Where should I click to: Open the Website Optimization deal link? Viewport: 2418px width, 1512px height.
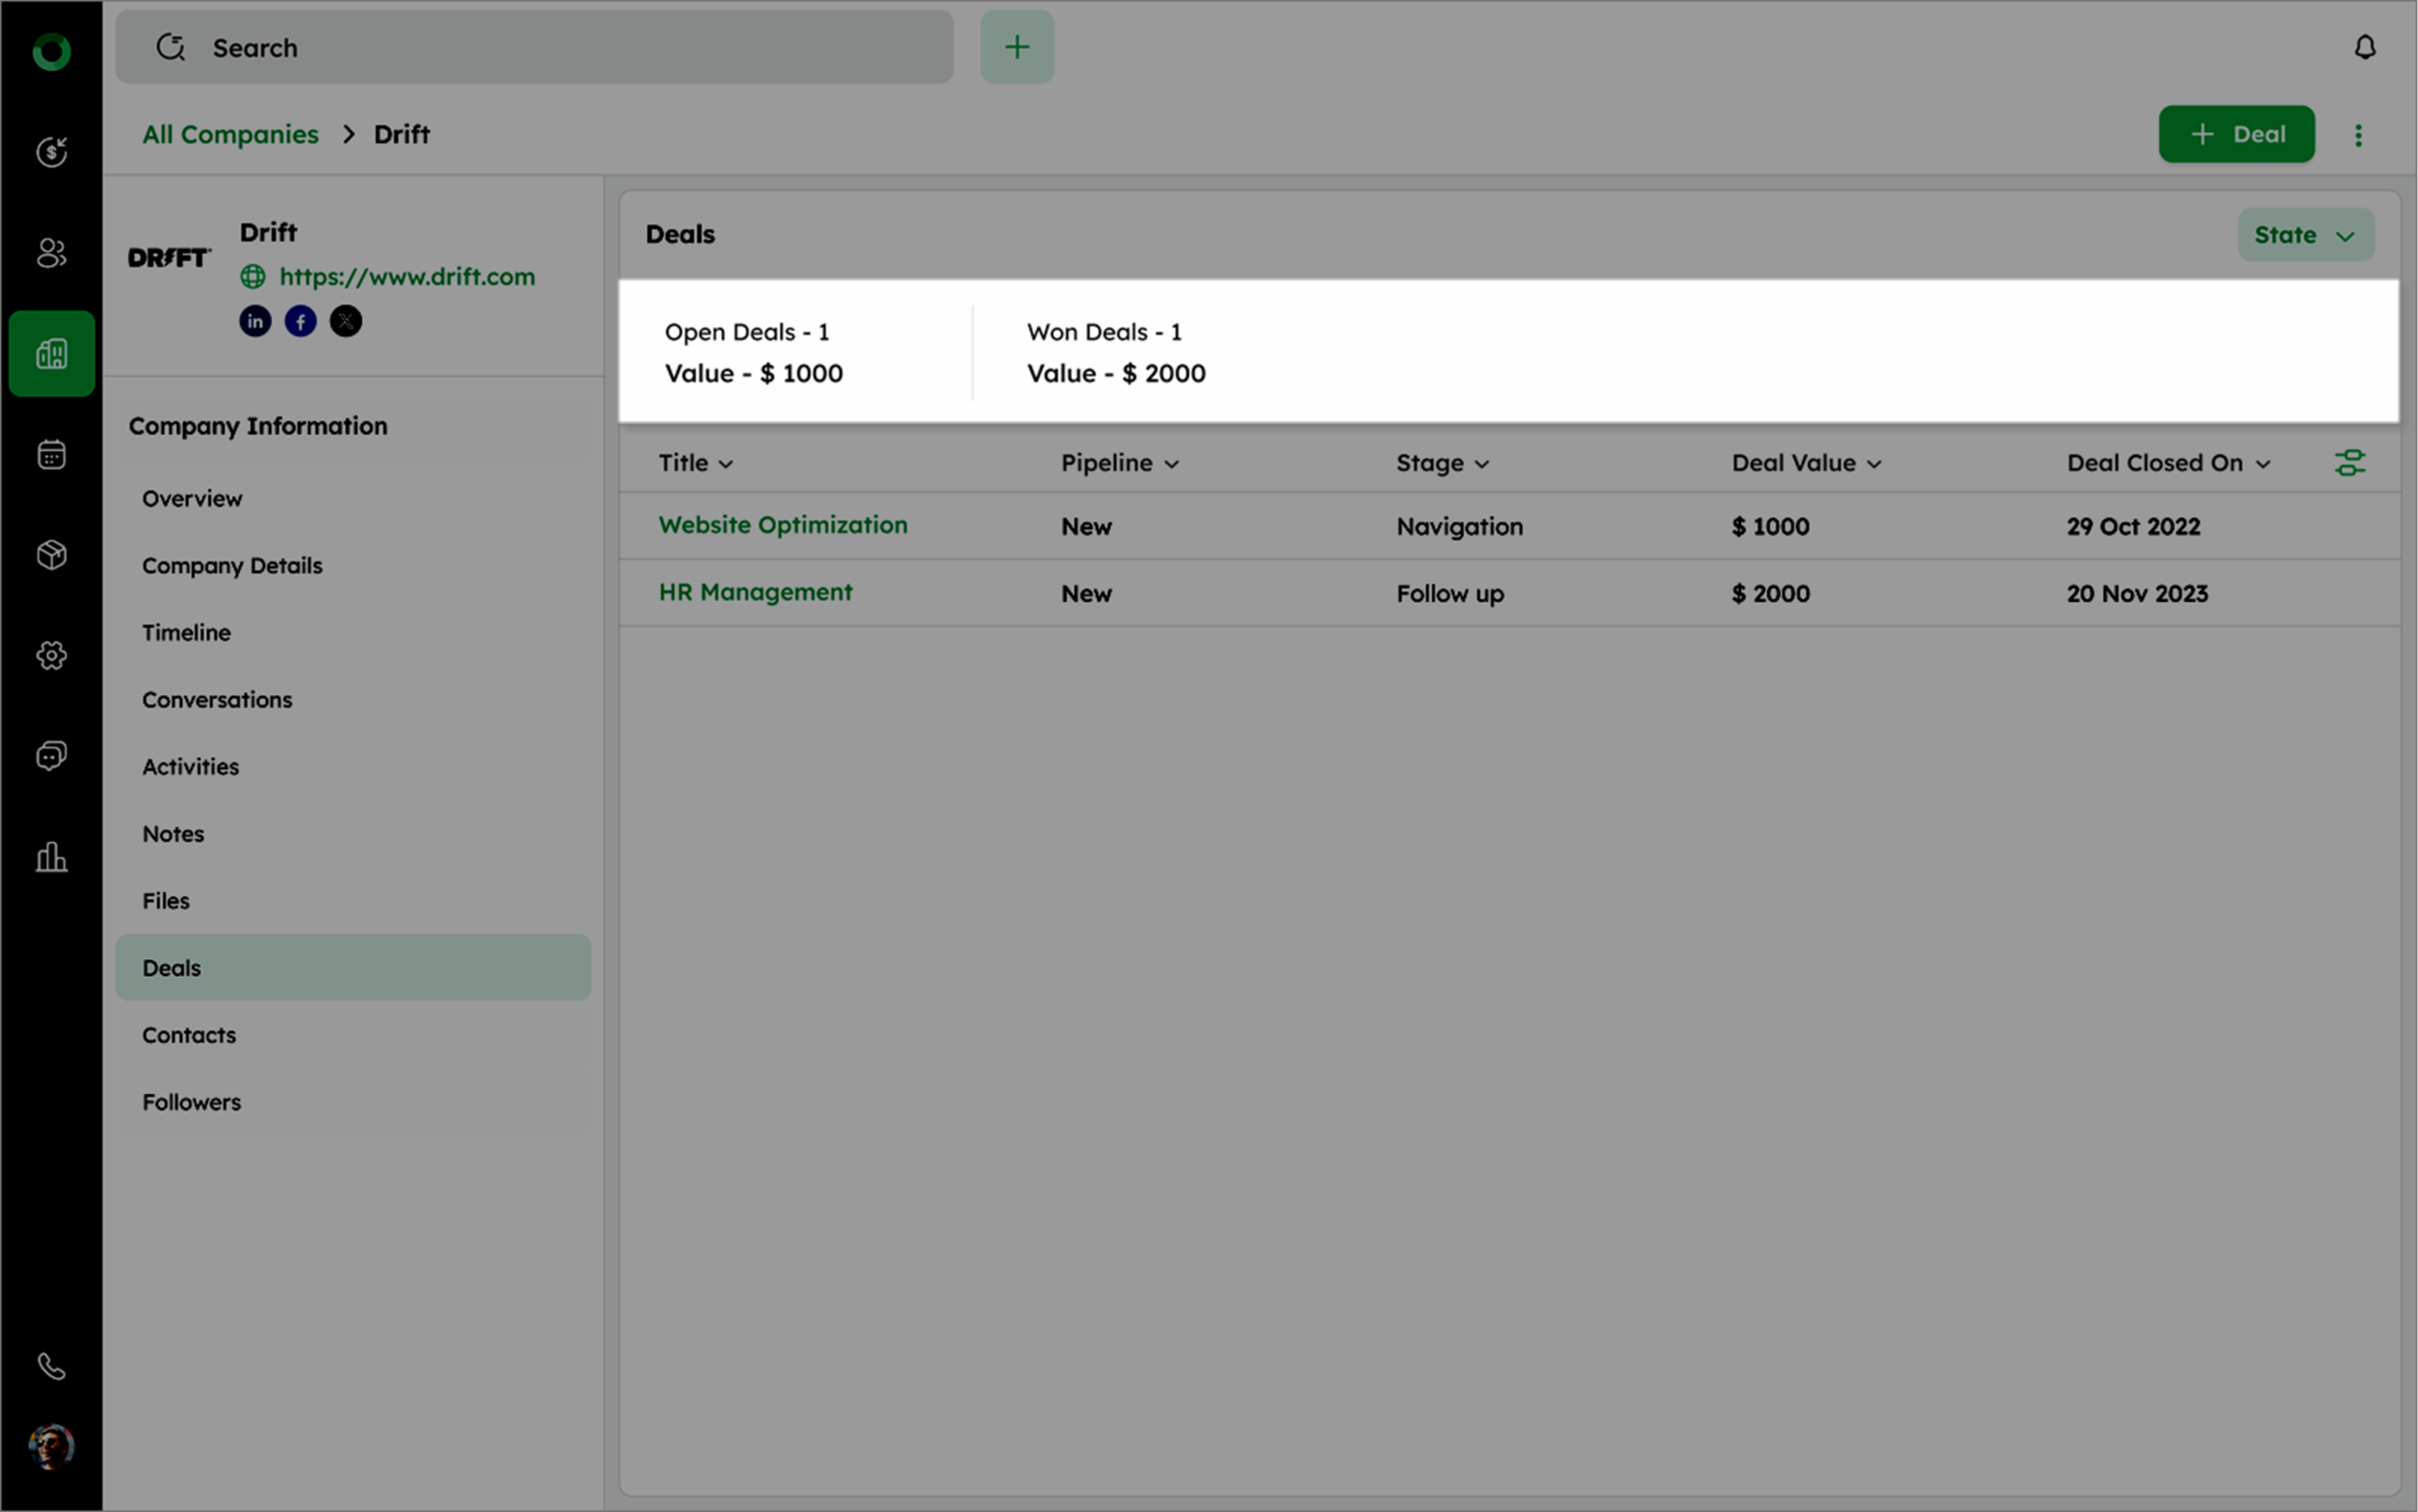(782, 525)
